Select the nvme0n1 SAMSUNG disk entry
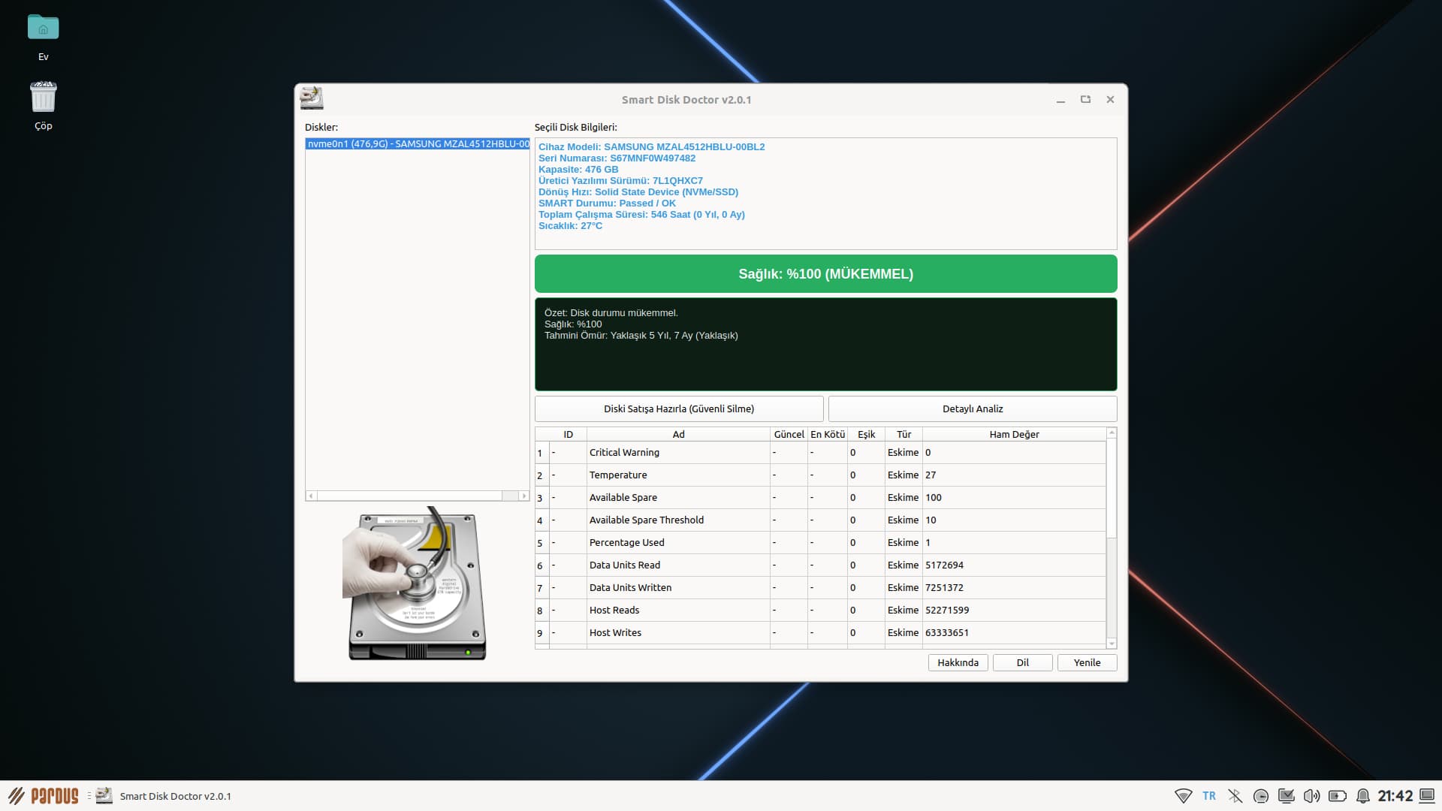The width and height of the screenshot is (1442, 811). coord(418,144)
